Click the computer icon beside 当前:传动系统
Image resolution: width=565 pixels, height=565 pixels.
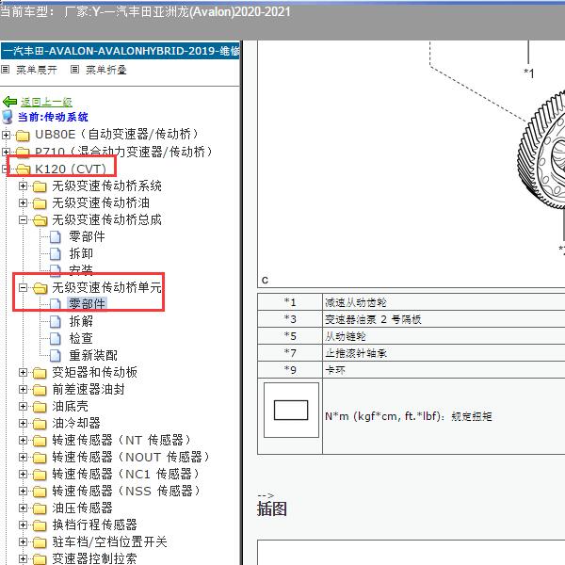pyautogui.click(x=8, y=117)
